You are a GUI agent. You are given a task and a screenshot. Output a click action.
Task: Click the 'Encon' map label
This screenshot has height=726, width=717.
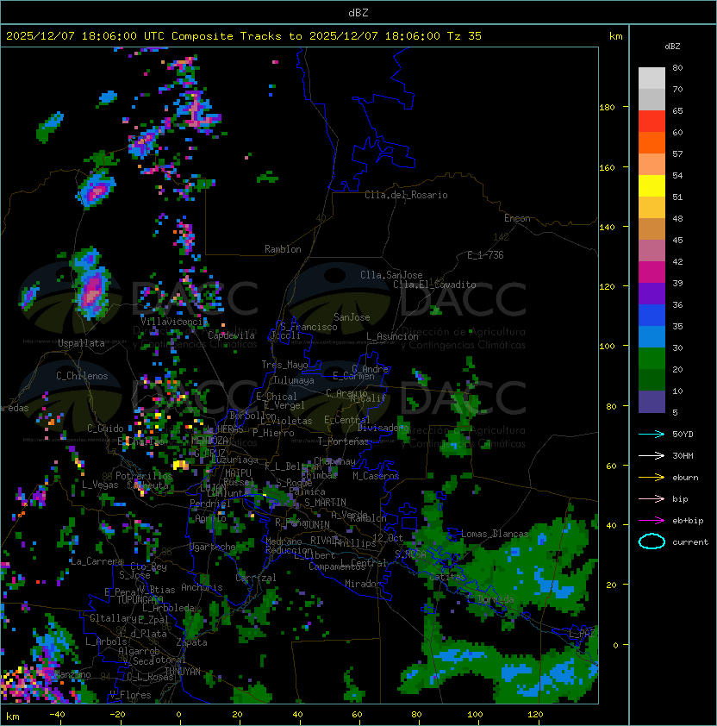click(x=517, y=218)
